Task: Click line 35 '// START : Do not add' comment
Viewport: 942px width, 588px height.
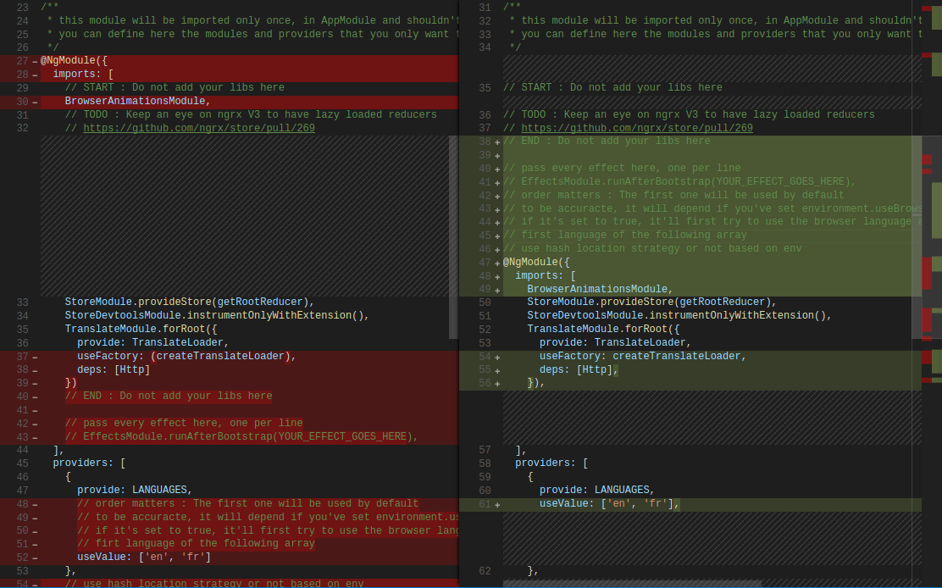Action: 612,87
